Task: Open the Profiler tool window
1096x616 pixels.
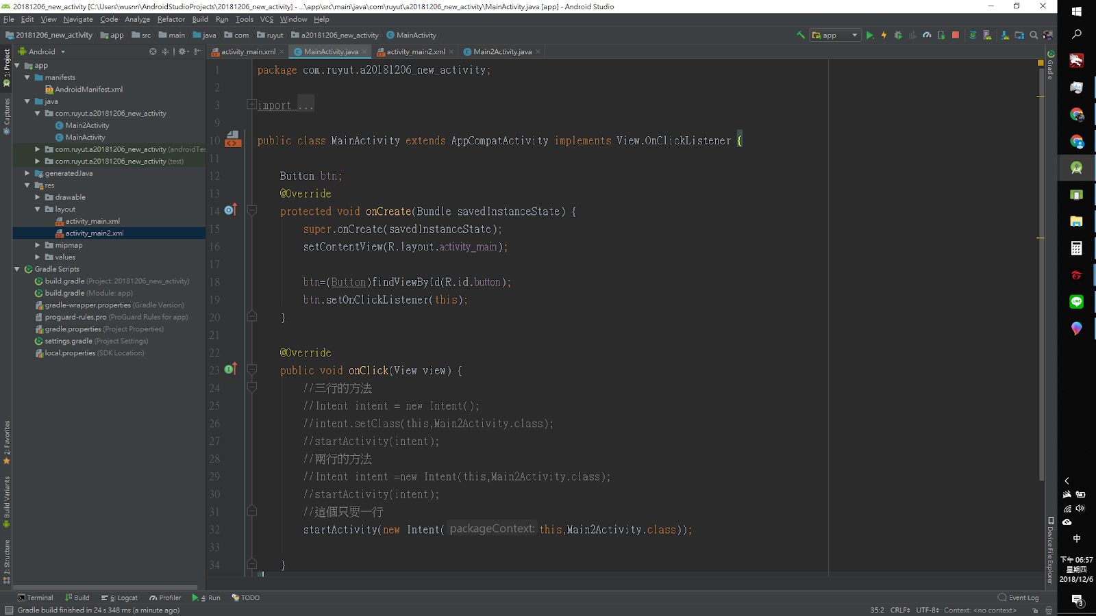Action: point(165,598)
